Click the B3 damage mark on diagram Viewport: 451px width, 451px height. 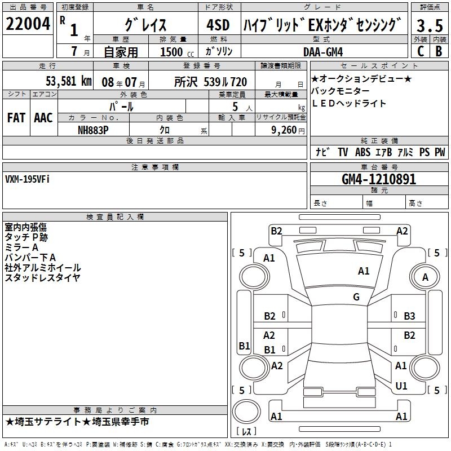pyautogui.click(x=409, y=316)
